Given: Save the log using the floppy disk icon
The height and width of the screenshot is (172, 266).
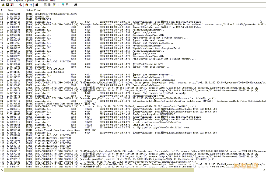Looking at the screenshot, I should click(8, 5).
